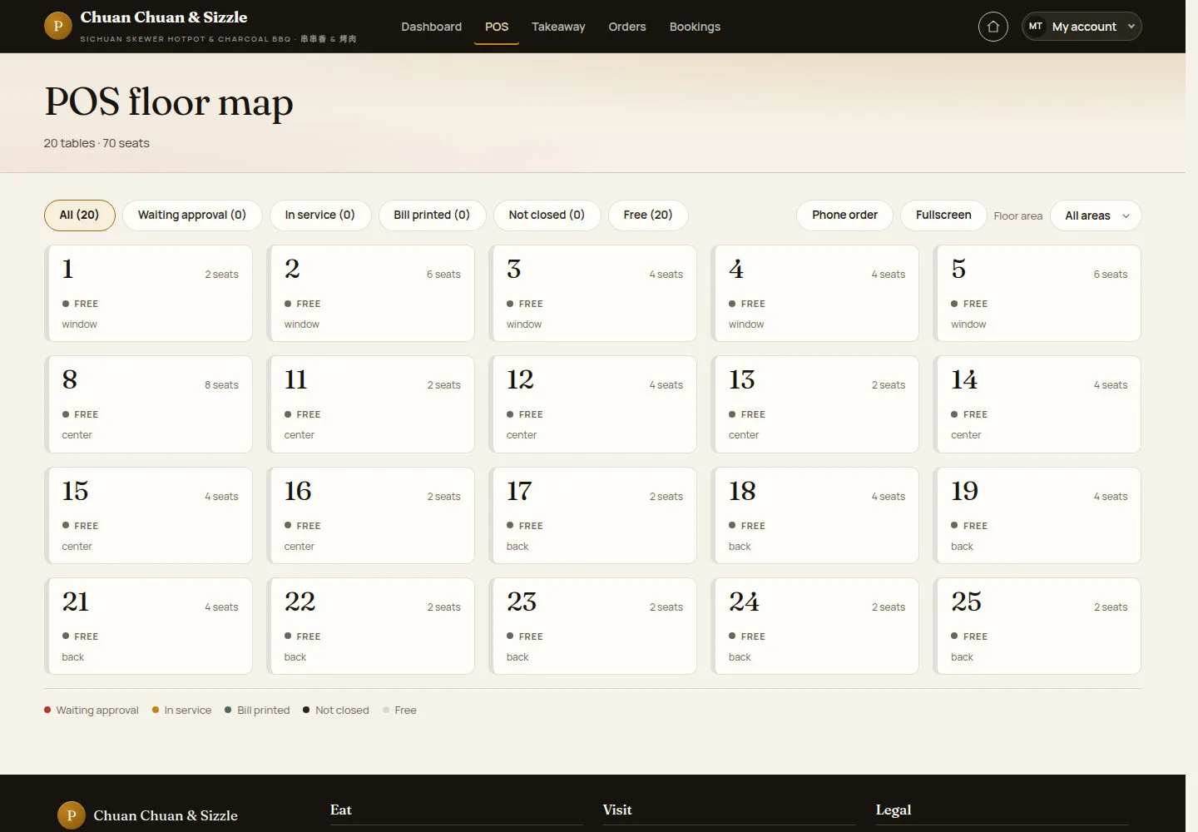Open the My account dropdown
The height and width of the screenshot is (832, 1198).
click(1082, 27)
